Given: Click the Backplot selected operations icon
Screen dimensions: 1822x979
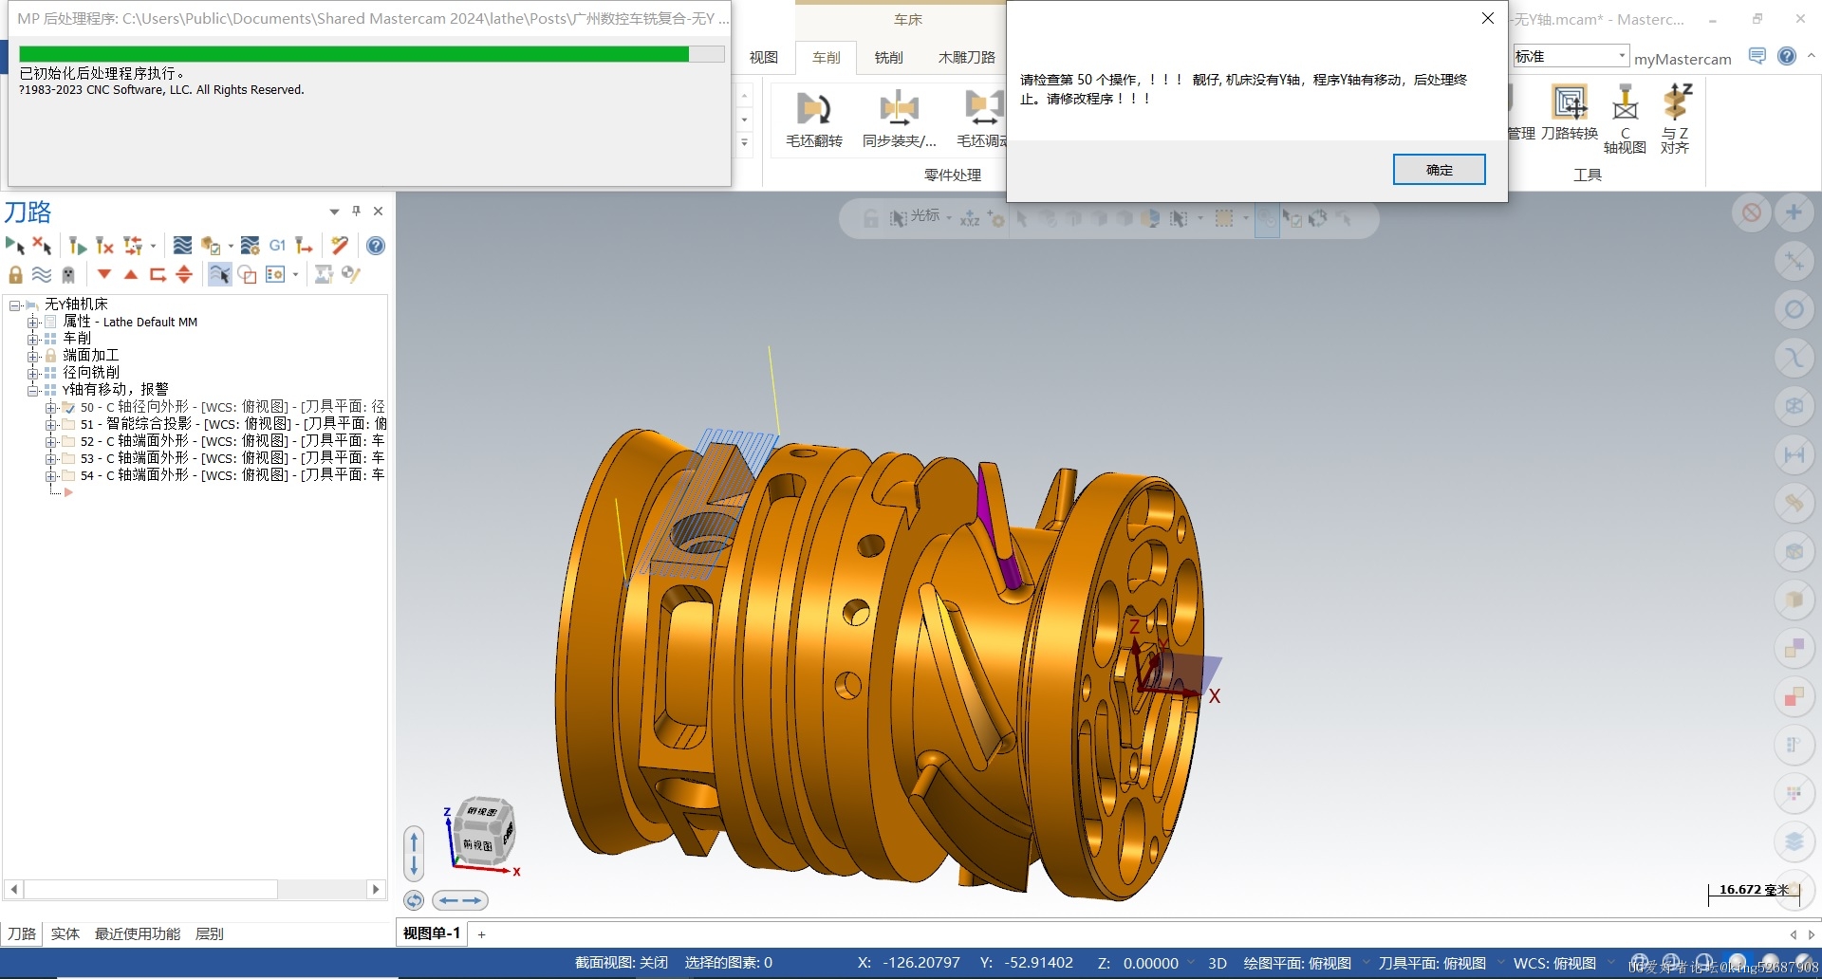Looking at the screenshot, I should point(182,246).
